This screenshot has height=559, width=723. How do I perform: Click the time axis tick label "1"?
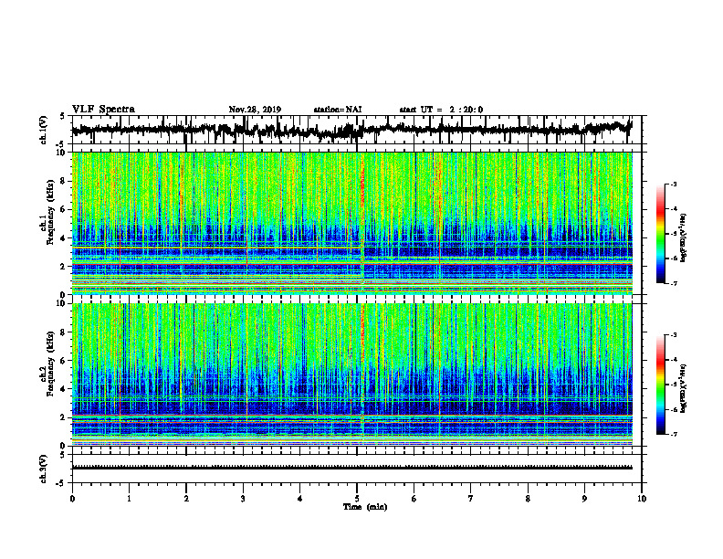(129, 499)
